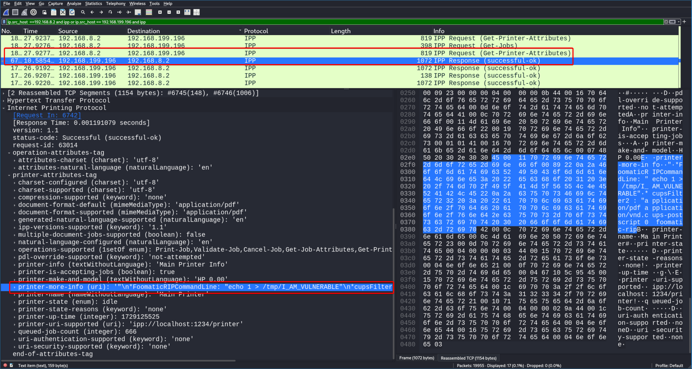Reload this capture file
Screen dimensions: 692x369
tap(72, 12)
